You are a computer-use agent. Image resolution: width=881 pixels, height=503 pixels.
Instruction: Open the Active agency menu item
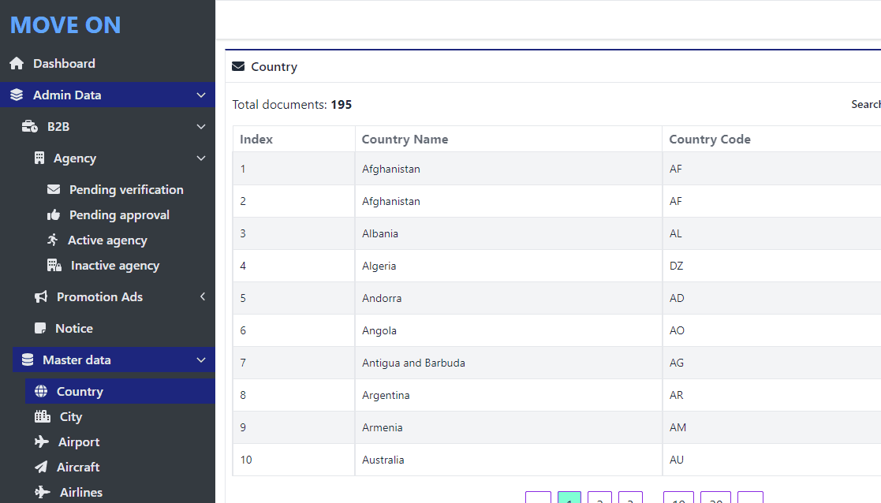107,240
